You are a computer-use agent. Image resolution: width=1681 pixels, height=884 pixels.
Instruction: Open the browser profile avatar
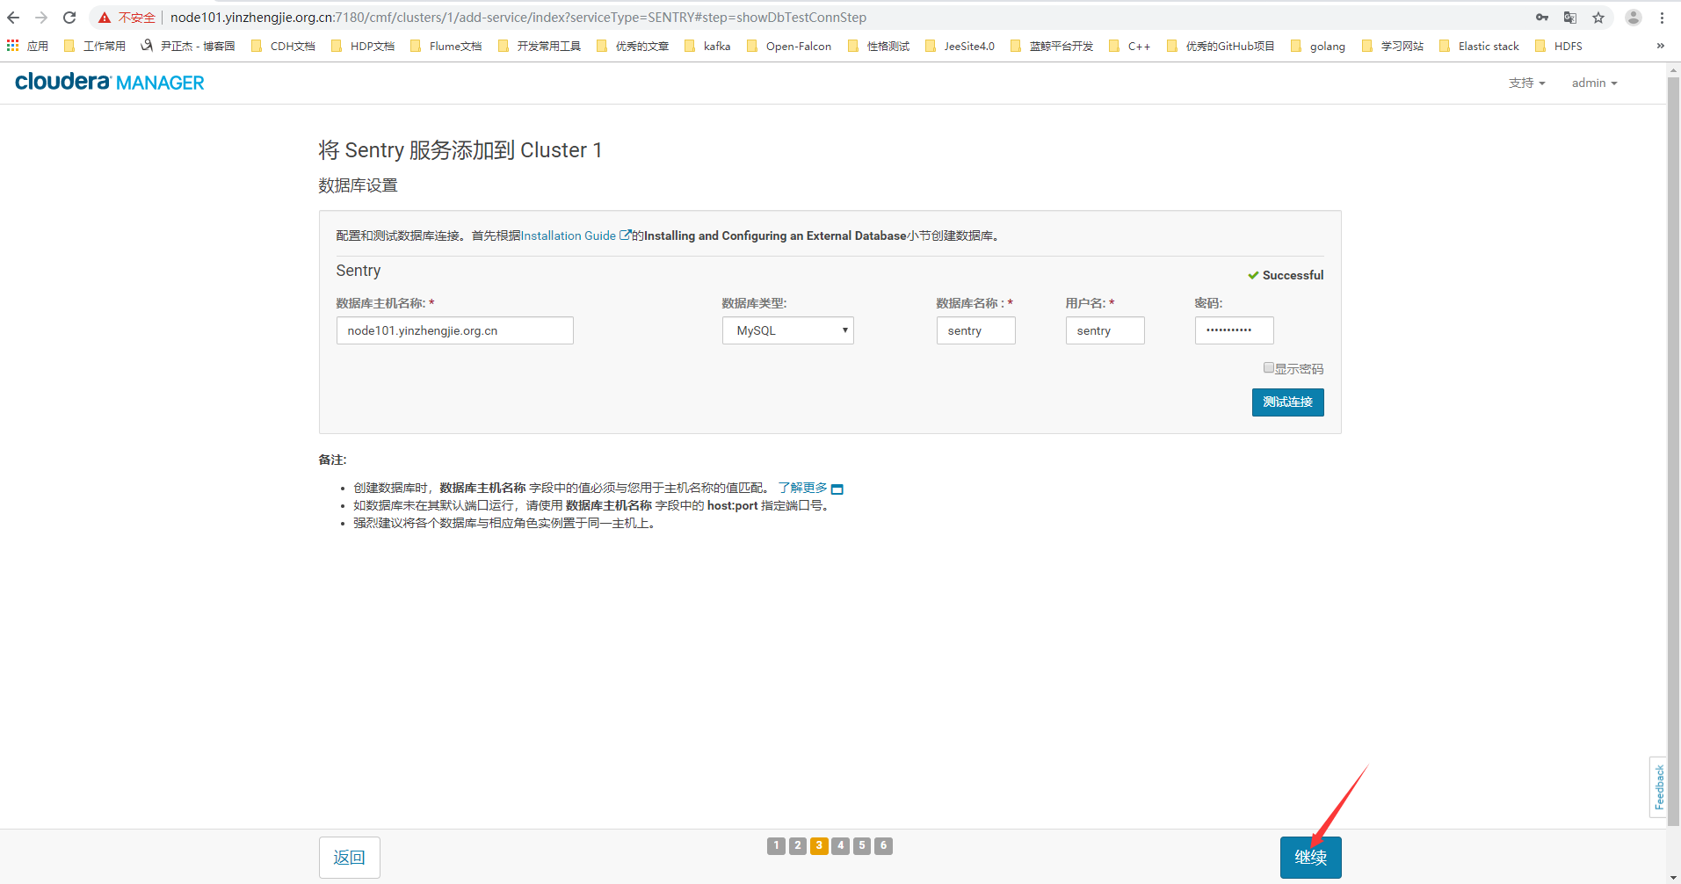coord(1634,18)
